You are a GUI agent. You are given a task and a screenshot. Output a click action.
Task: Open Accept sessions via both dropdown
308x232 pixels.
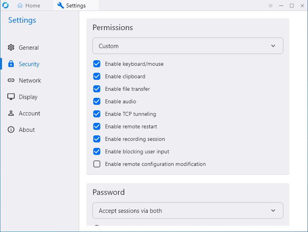pos(188,210)
